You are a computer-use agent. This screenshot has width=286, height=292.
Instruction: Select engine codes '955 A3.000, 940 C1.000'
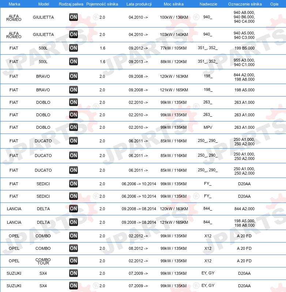[244, 62]
